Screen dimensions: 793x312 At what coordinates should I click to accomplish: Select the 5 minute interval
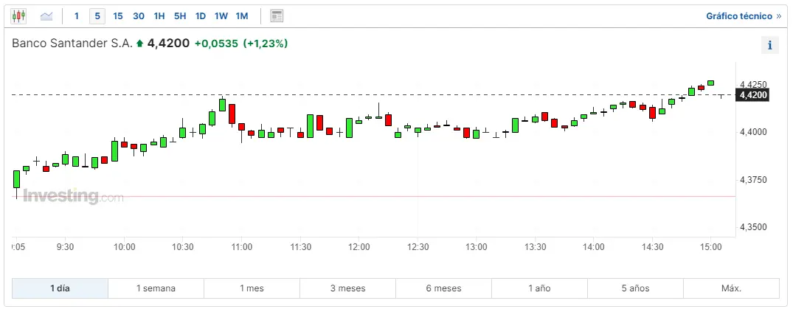point(97,16)
